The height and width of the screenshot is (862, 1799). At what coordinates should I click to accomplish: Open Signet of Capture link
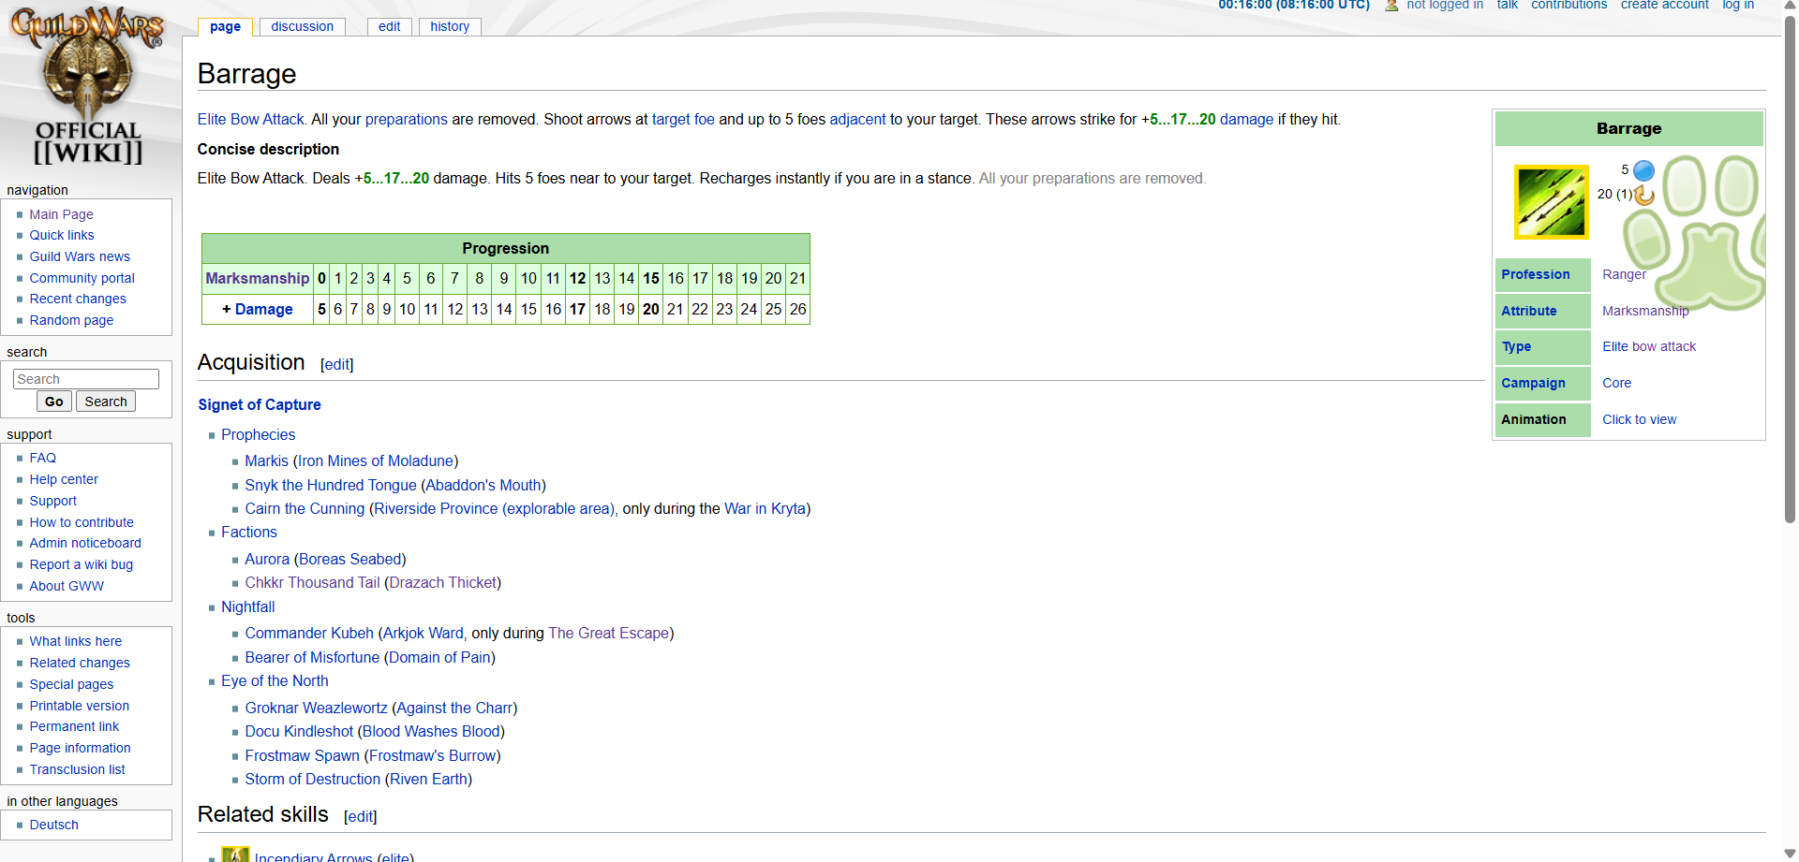[260, 404]
